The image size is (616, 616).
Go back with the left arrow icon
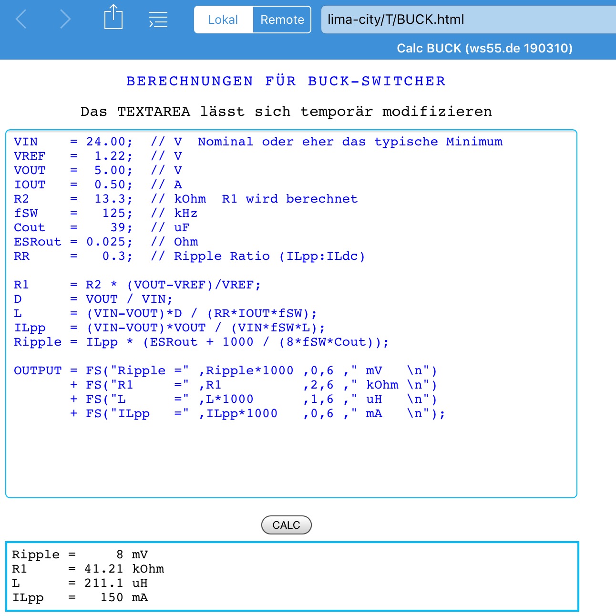[21, 20]
